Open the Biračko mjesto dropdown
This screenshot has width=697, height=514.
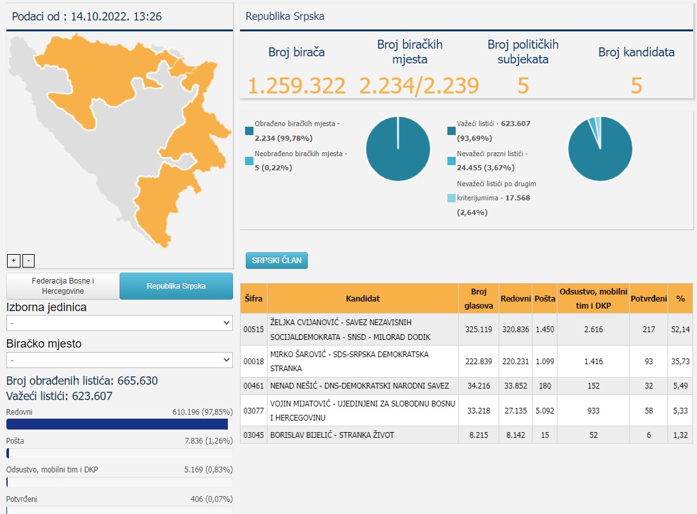pyautogui.click(x=120, y=360)
